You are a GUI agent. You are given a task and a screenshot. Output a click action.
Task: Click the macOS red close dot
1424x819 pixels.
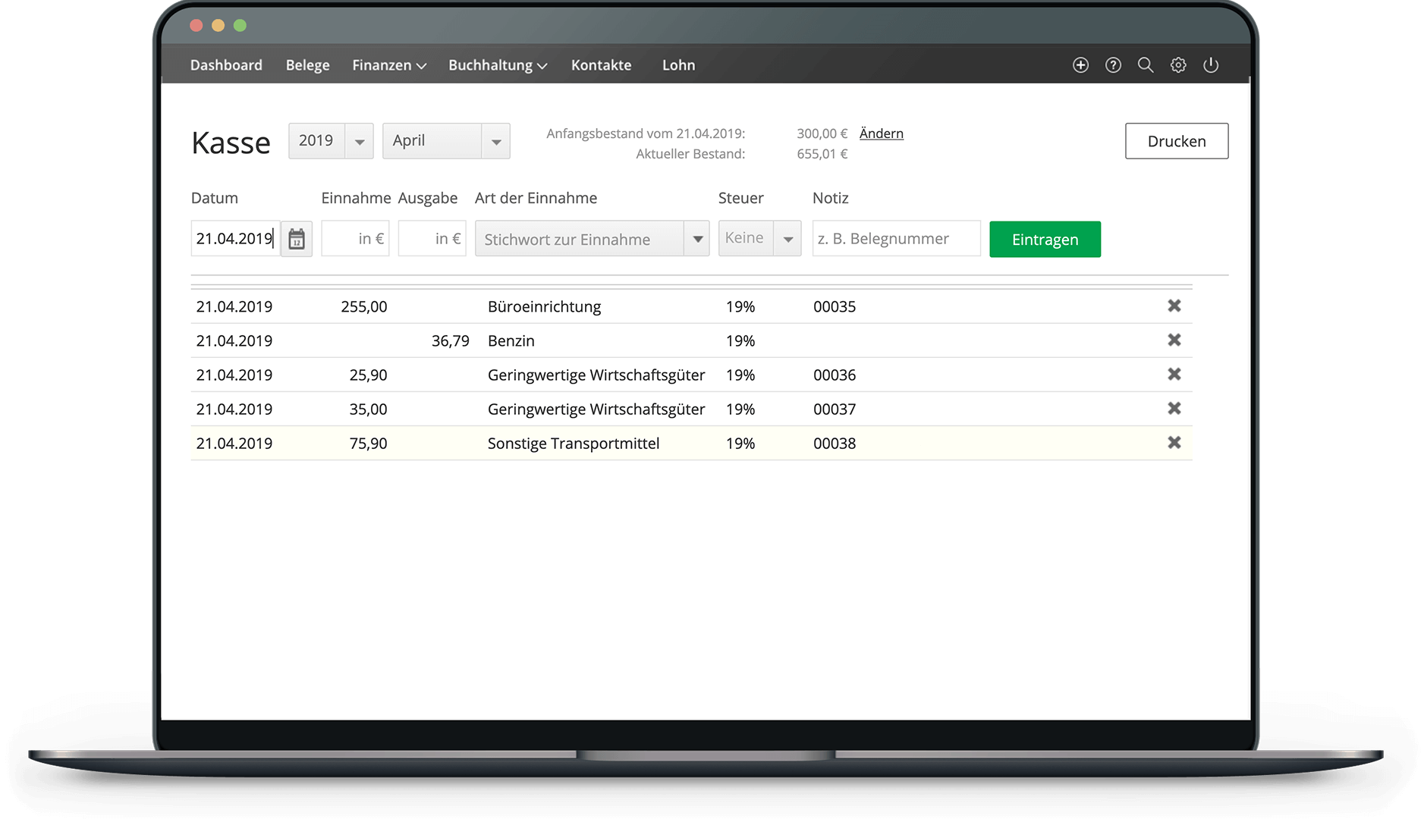[196, 26]
